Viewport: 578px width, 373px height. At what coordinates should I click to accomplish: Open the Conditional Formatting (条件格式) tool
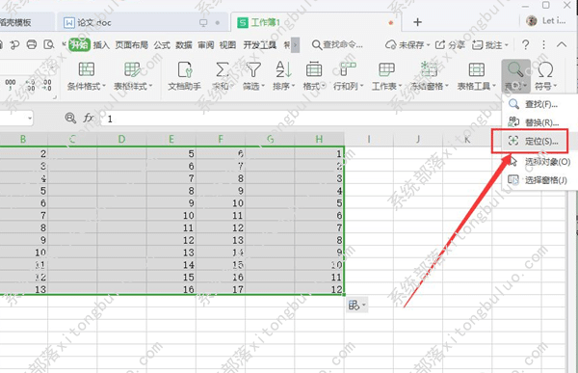(x=87, y=76)
